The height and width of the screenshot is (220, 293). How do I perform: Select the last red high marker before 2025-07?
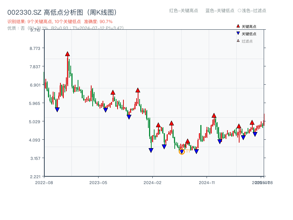(x=252, y=123)
